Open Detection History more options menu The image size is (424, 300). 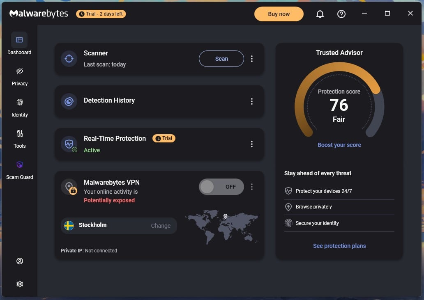pos(252,101)
